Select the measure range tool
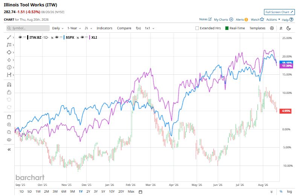Screen dimensions: 296x196 [9, 75]
